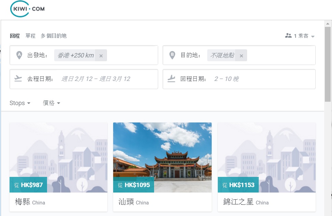
Task: Open the 汕頭 temple photo card
Action: pos(162,157)
